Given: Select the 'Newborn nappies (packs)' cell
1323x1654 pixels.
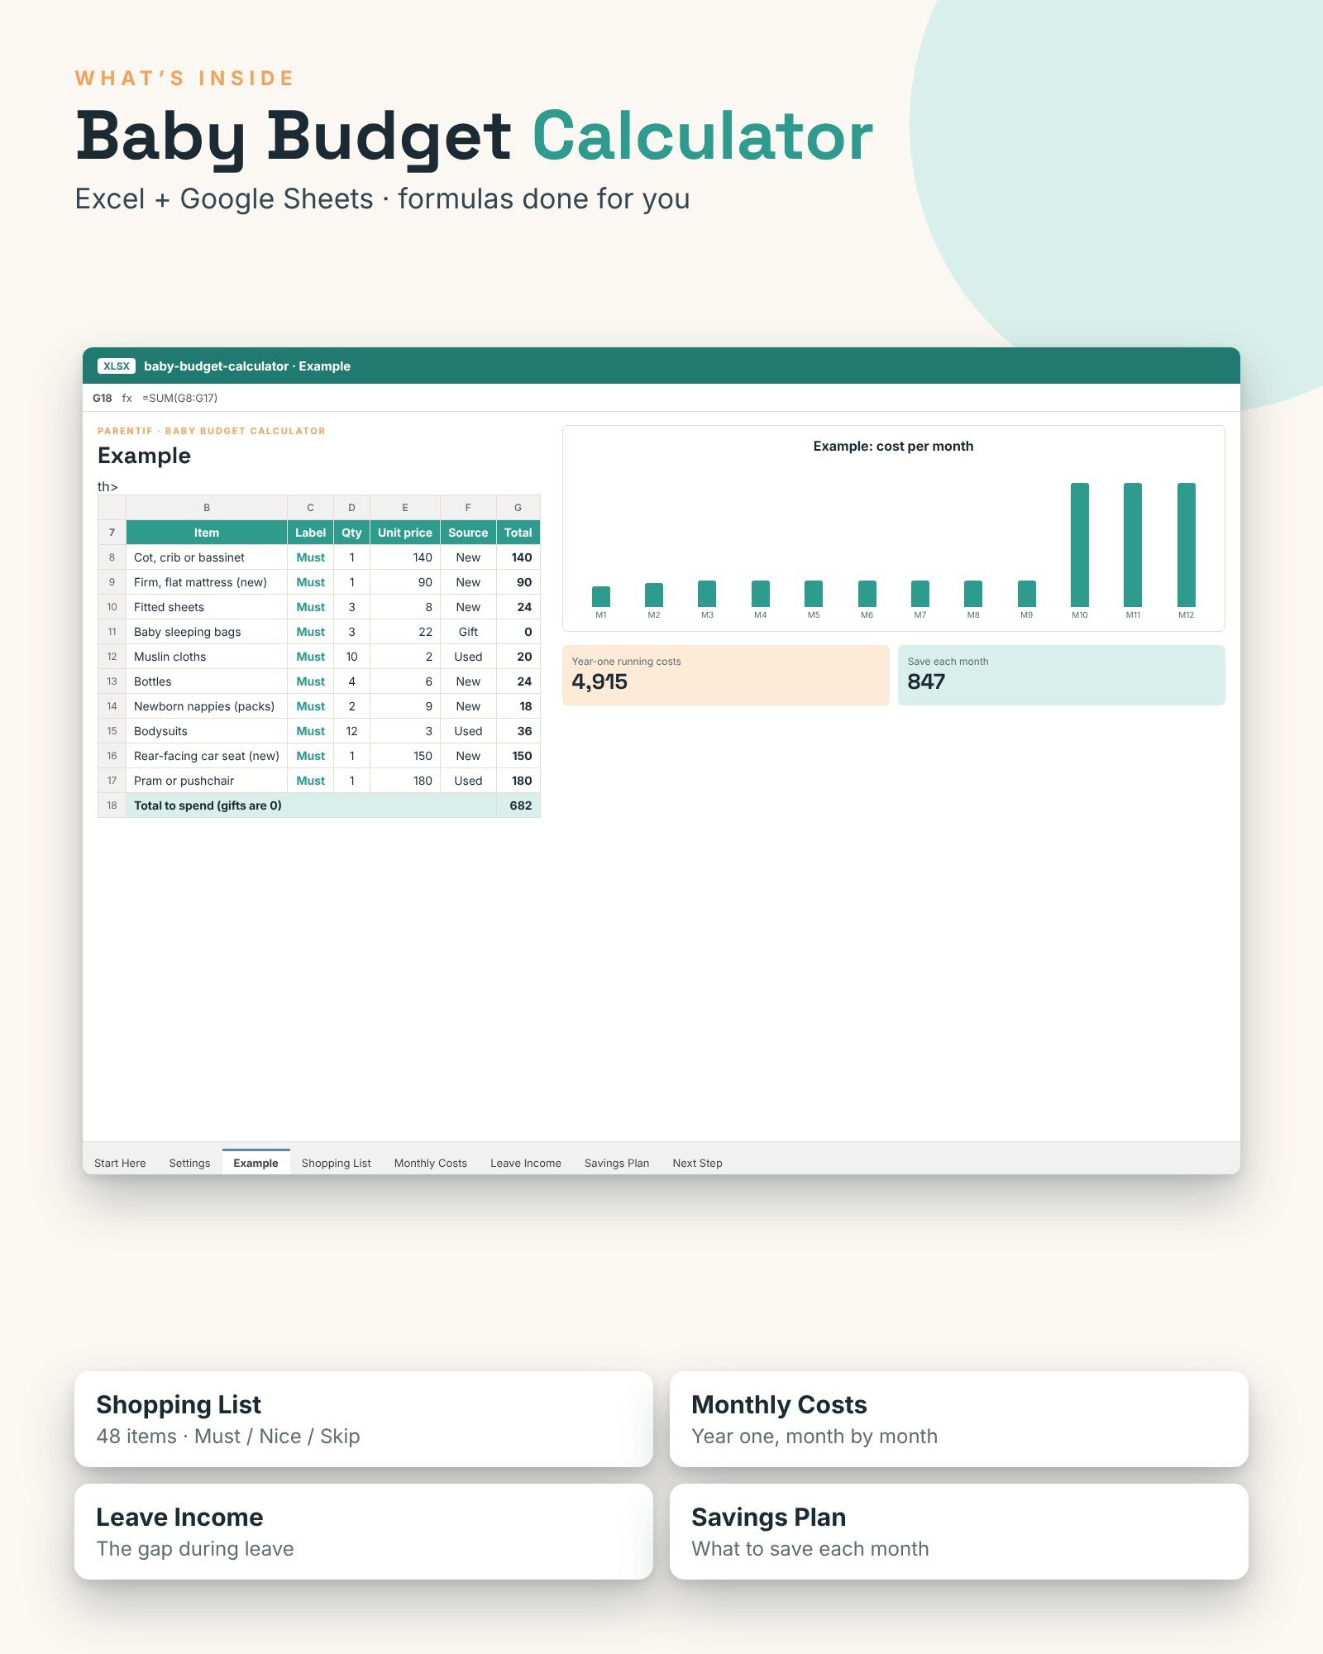Looking at the screenshot, I should pyautogui.click(x=207, y=706).
